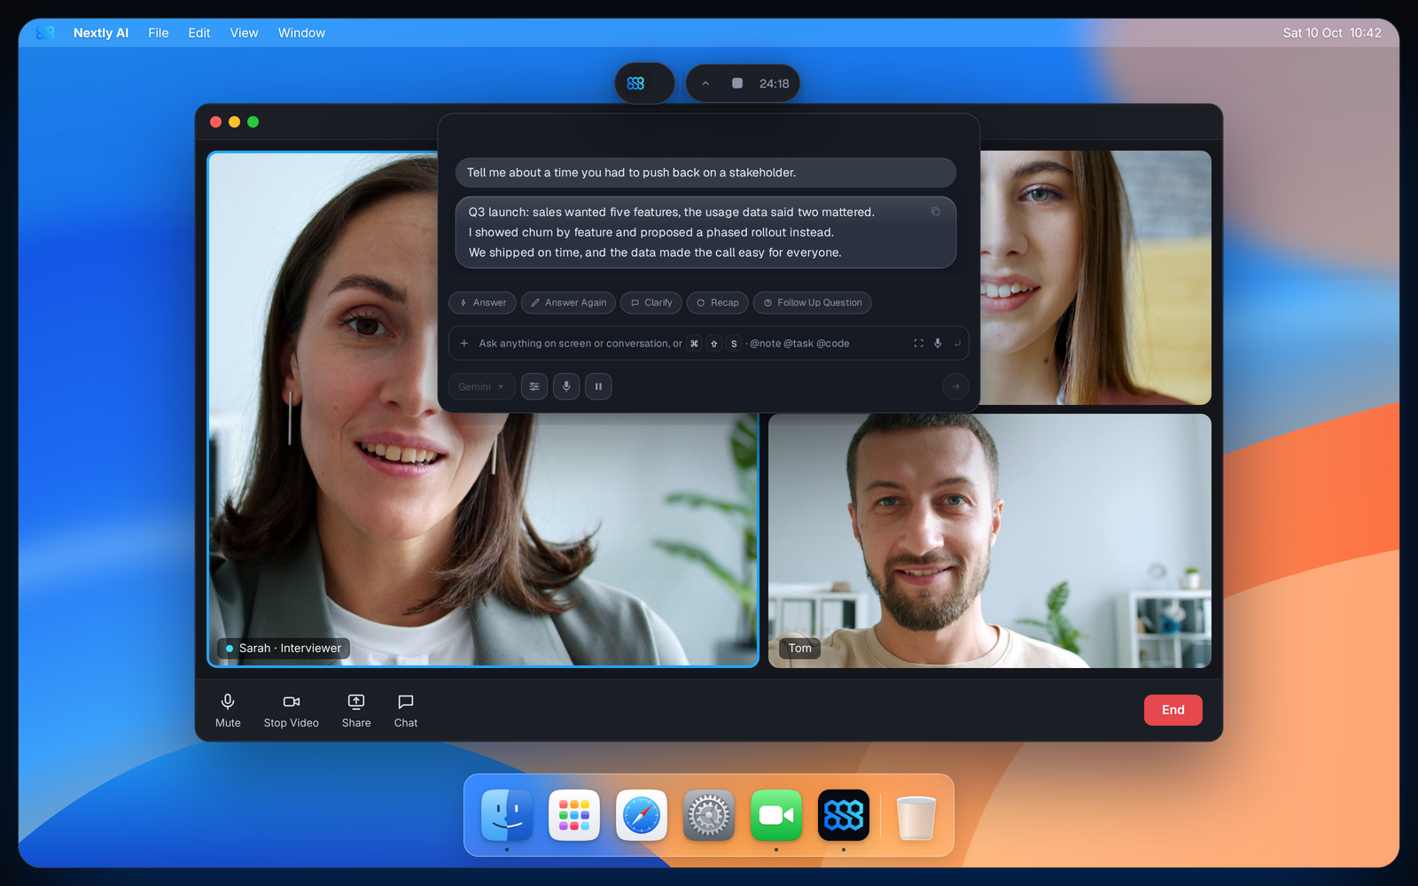Image resolution: width=1418 pixels, height=886 pixels.
Task: Open the Chat panel in the call
Action: click(406, 711)
